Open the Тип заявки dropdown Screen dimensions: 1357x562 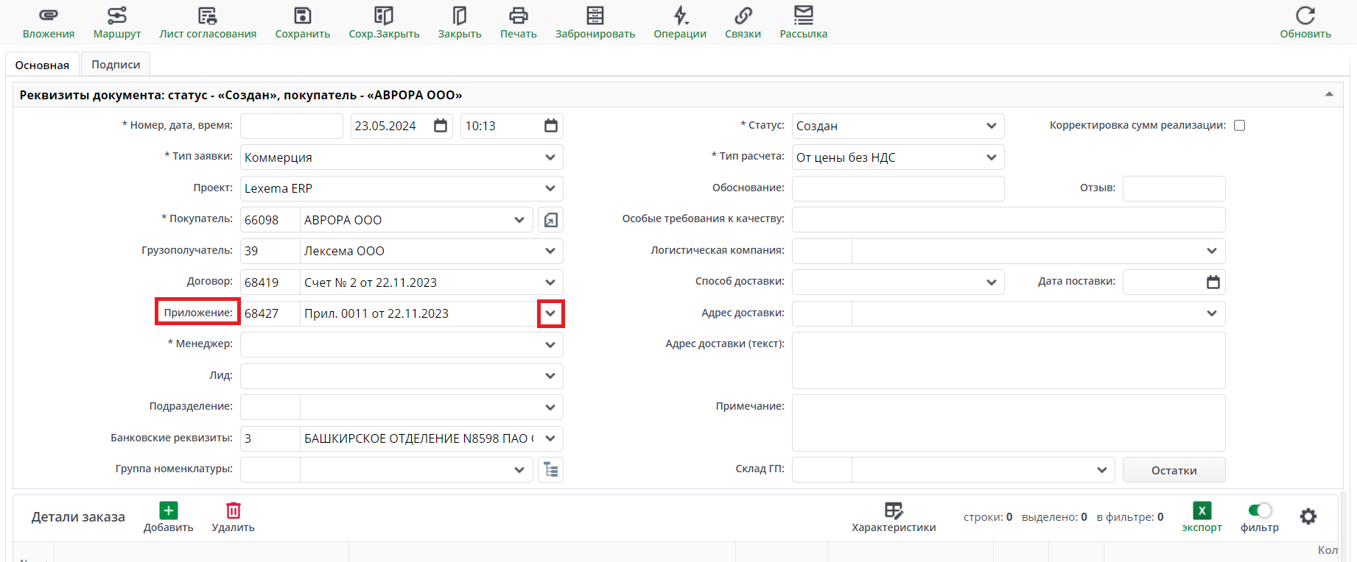coord(550,157)
